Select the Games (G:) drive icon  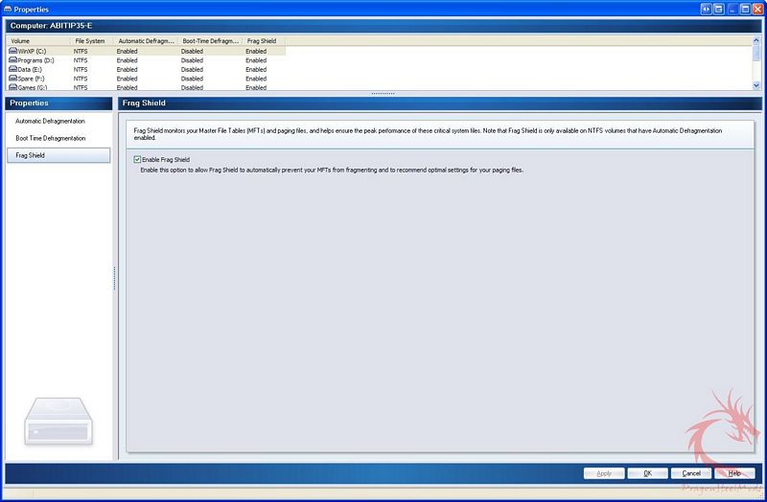pyautogui.click(x=12, y=87)
